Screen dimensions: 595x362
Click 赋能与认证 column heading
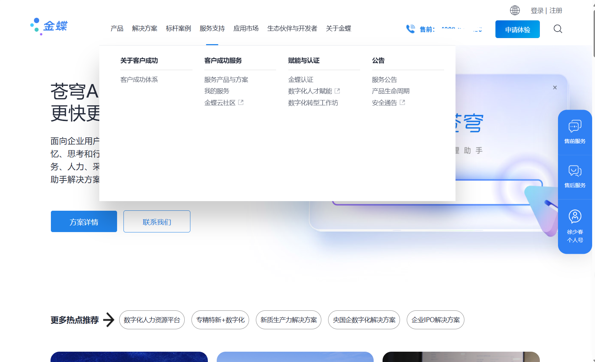304,61
